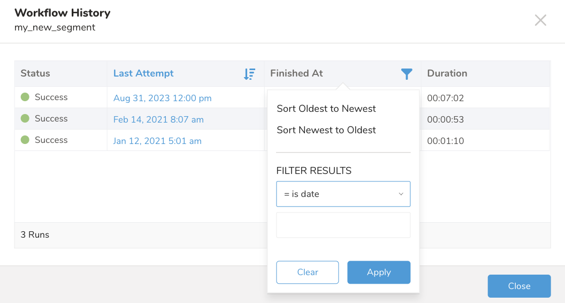
Task: Click green status dot of Aug 31 run
Action: click(25, 97)
